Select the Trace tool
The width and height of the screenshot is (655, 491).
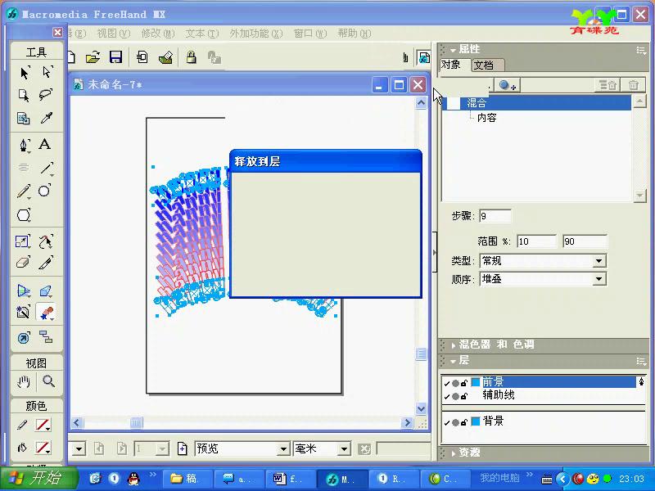(x=23, y=312)
